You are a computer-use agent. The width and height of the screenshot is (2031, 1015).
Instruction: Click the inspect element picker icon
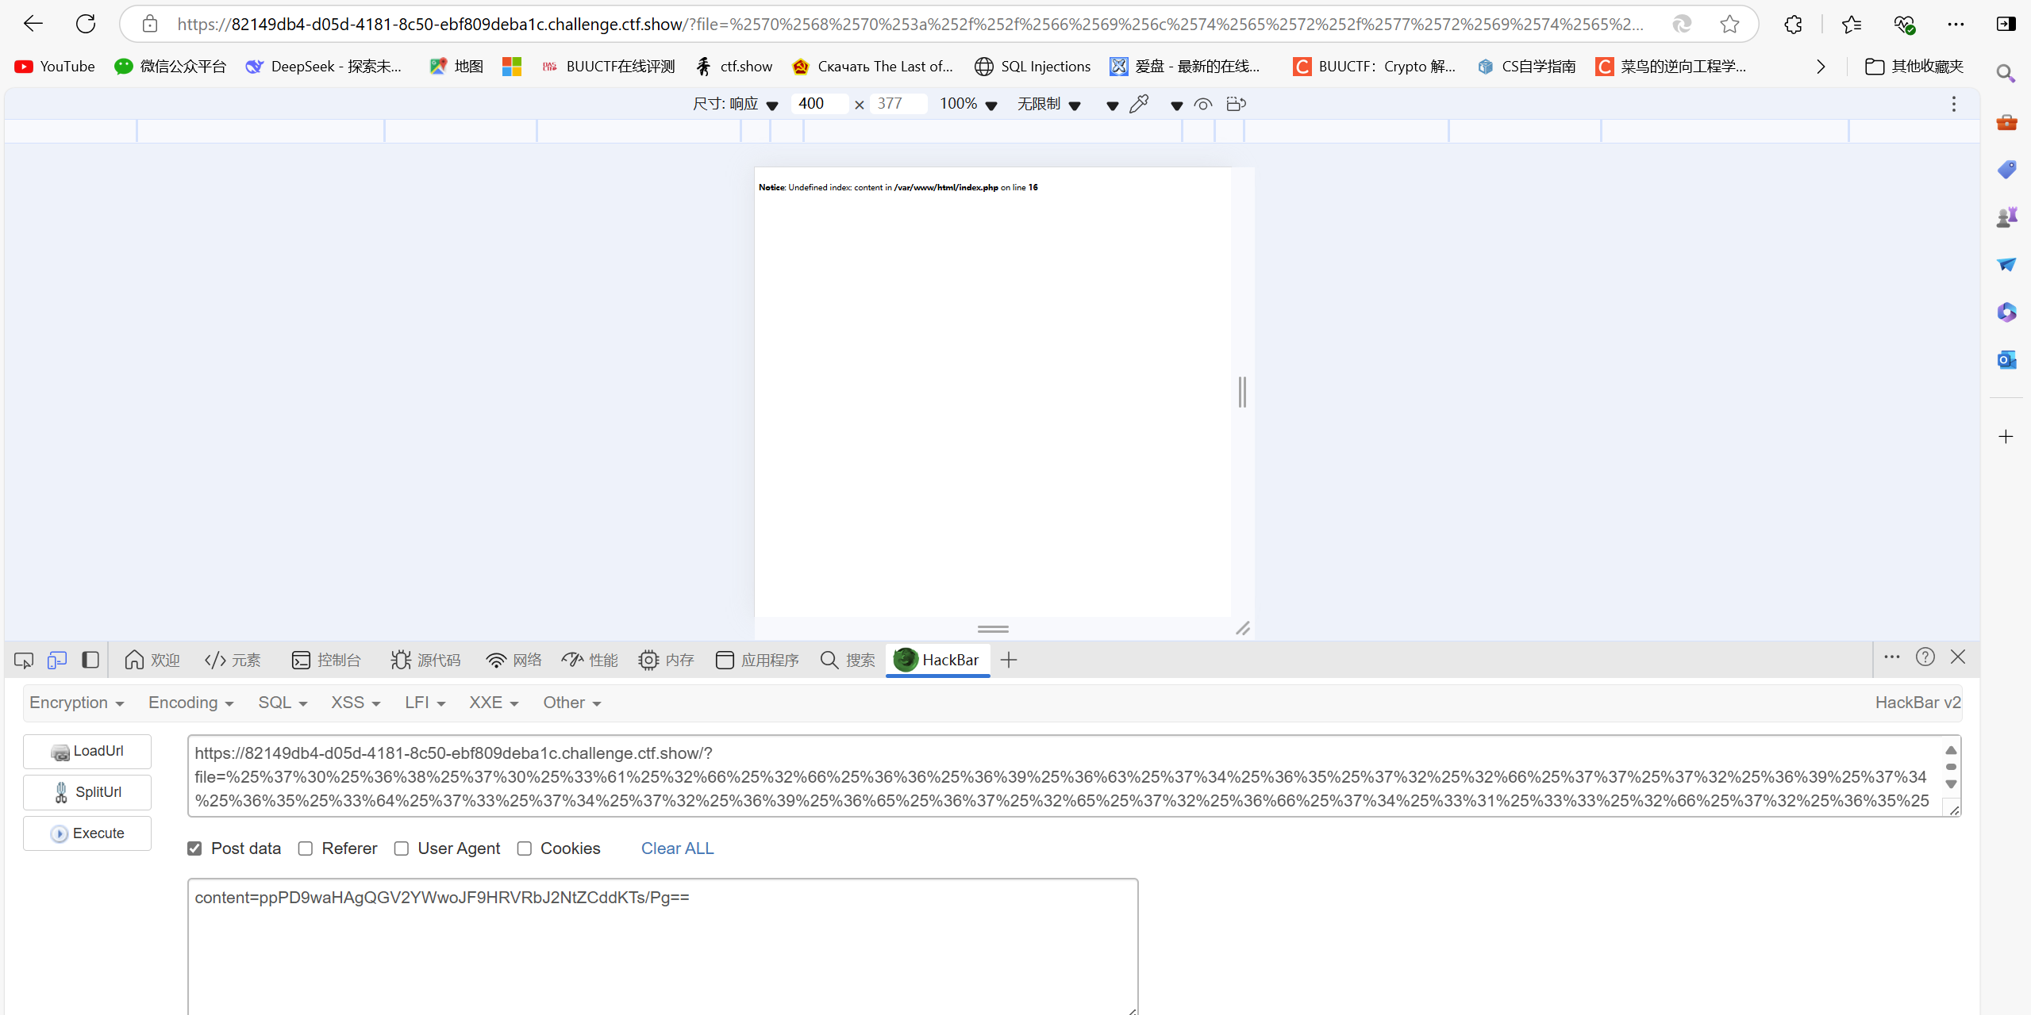[24, 660]
